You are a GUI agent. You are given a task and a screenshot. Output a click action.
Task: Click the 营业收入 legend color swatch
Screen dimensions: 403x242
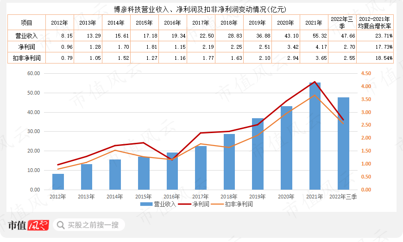point(146,204)
